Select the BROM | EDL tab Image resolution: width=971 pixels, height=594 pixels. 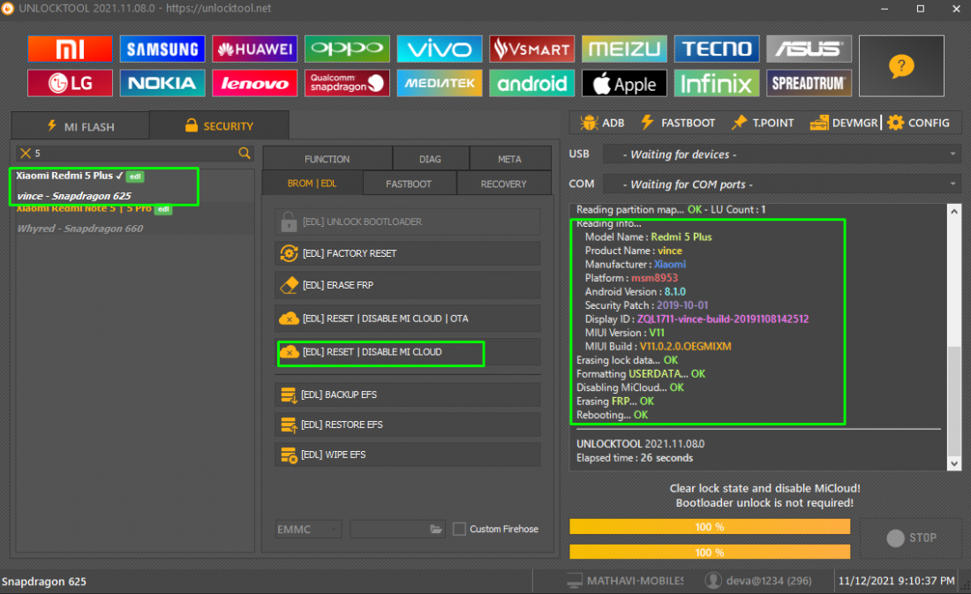click(x=312, y=184)
